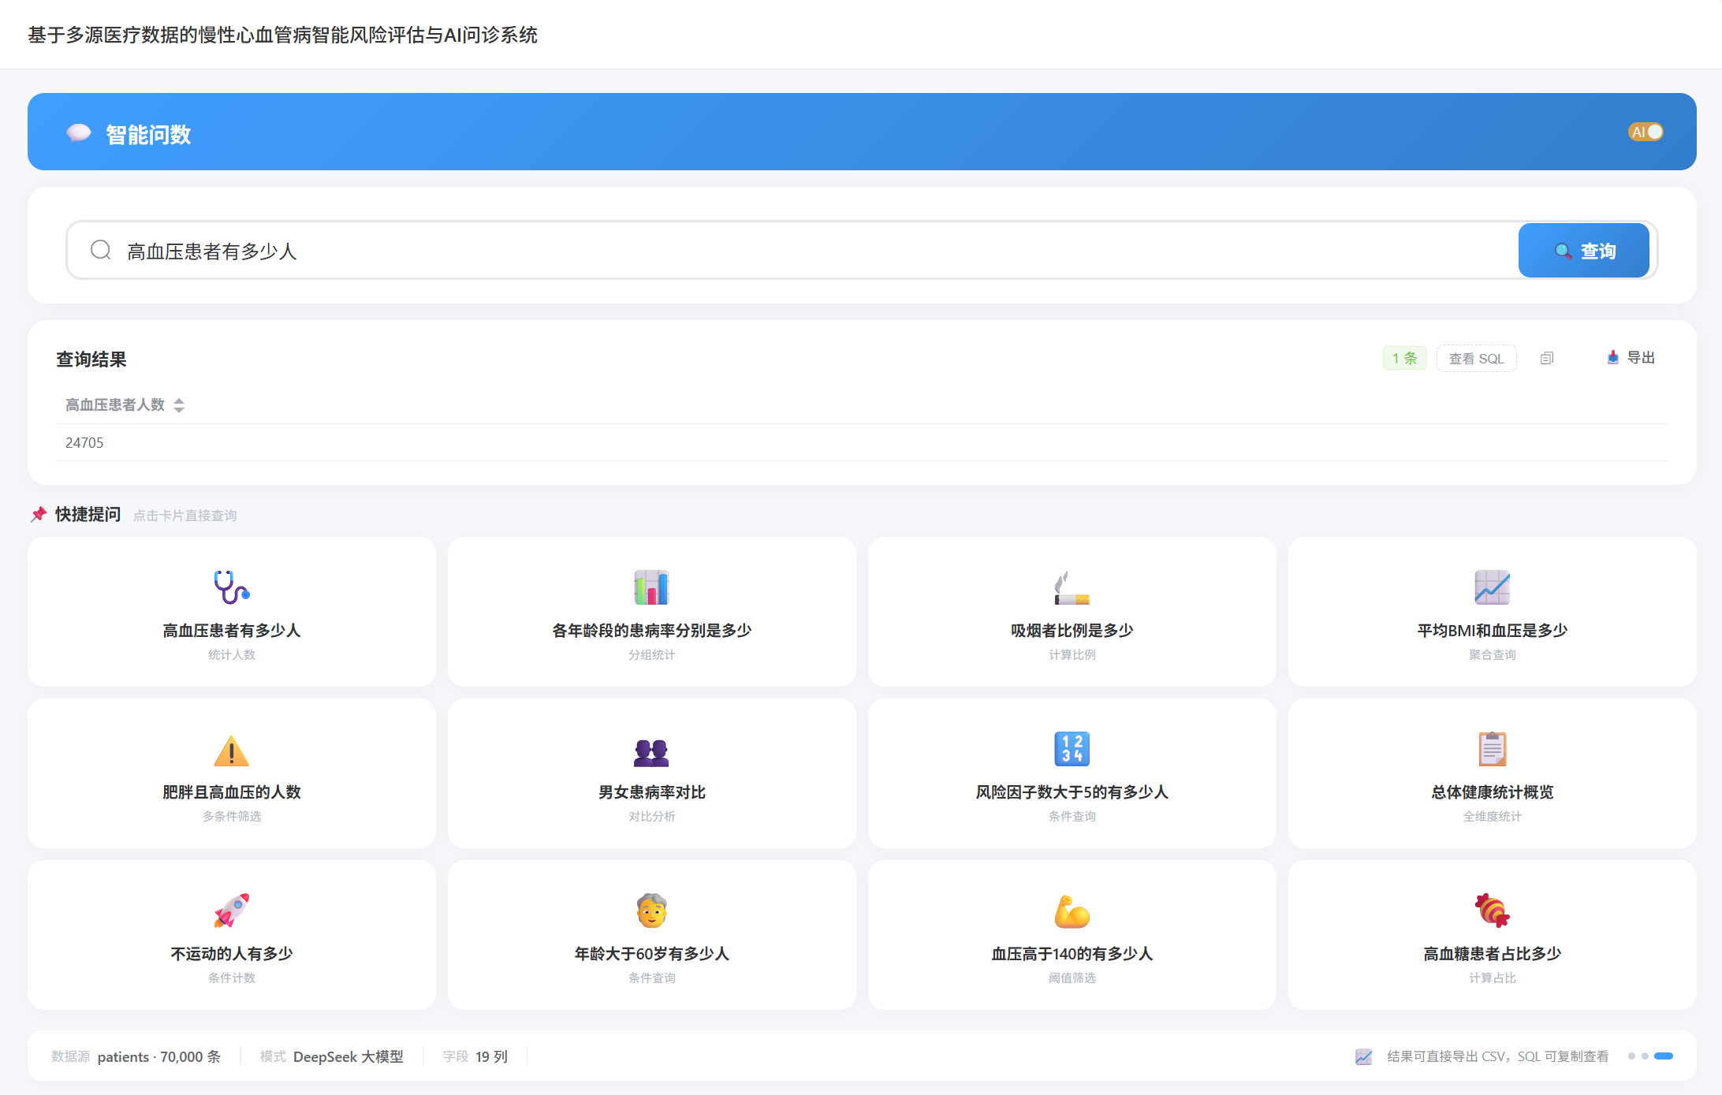The image size is (1722, 1095).
Task: Click the pushpin icon beside 快捷提问
Action: pyautogui.click(x=39, y=514)
